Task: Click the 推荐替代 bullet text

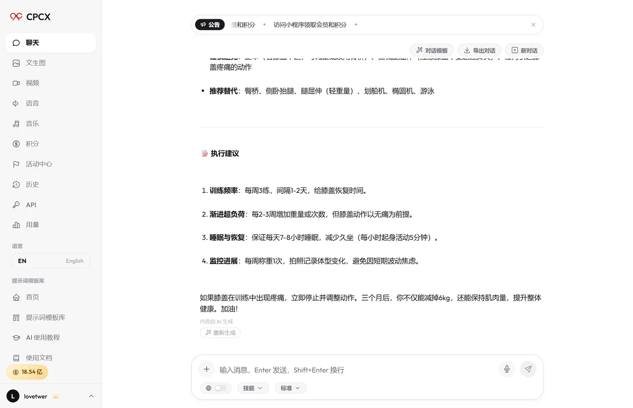Action: coord(322,91)
